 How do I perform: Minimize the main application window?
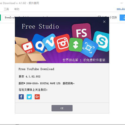click(x=122, y=3)
